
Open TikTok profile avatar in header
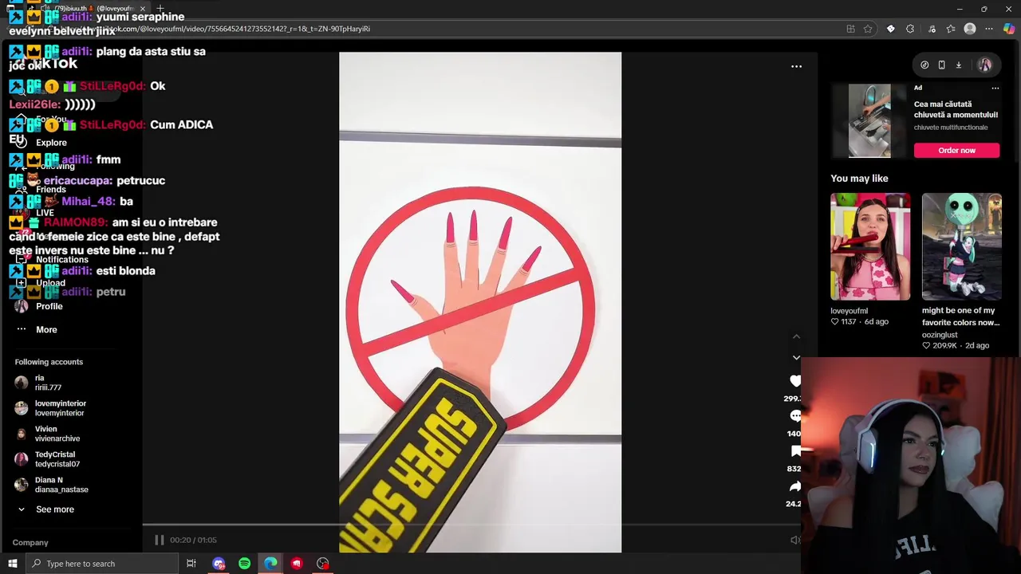(985, 65)
